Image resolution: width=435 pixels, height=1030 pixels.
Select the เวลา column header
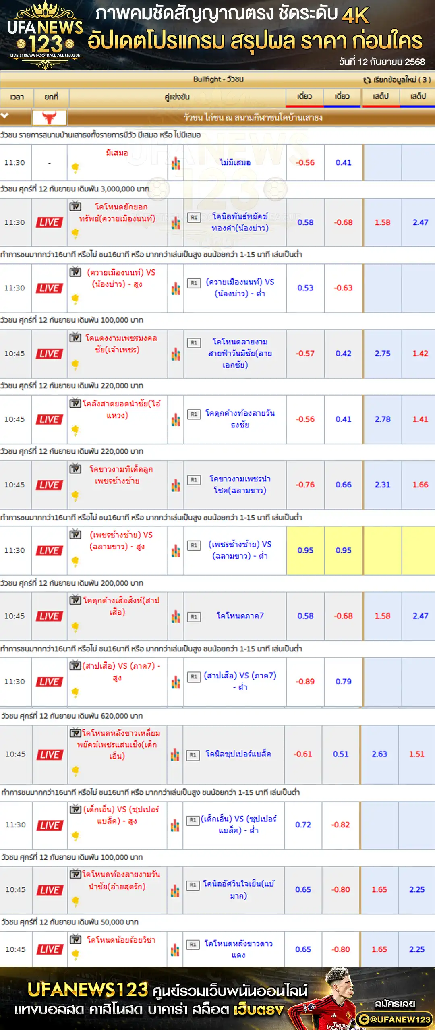[x=17, y=97]
